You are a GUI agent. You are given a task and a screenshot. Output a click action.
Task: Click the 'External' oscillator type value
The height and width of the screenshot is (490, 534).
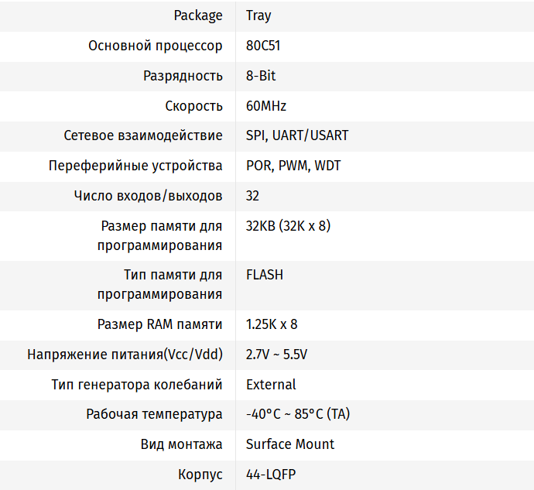pyautogui.click(x=271, y=385)
